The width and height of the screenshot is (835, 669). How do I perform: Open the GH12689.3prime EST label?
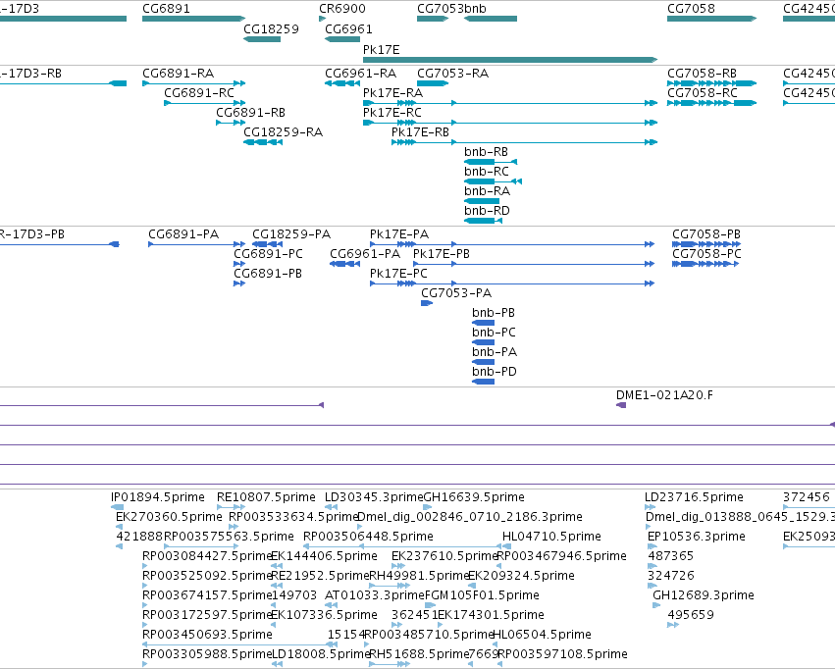click(x=704, y=596)
